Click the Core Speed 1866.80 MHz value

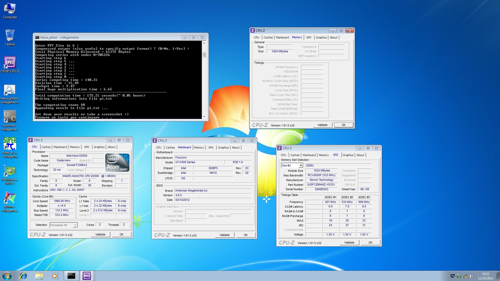coord(62,201)
